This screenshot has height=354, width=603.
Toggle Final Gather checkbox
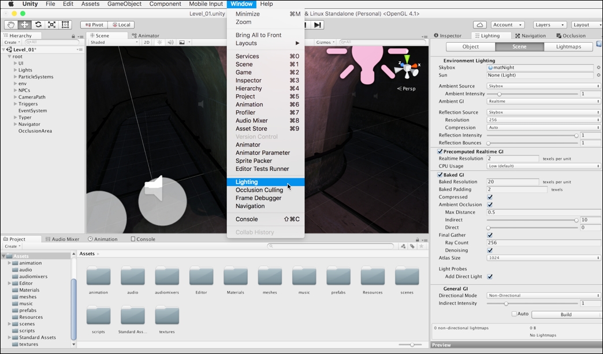(490, 235)
